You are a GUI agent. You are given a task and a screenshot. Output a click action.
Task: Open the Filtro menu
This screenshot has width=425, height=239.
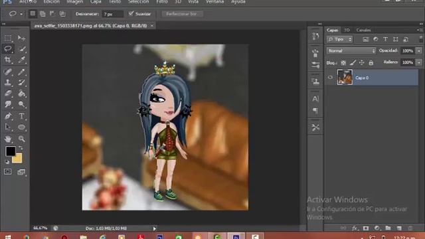(x=162, y=2)
